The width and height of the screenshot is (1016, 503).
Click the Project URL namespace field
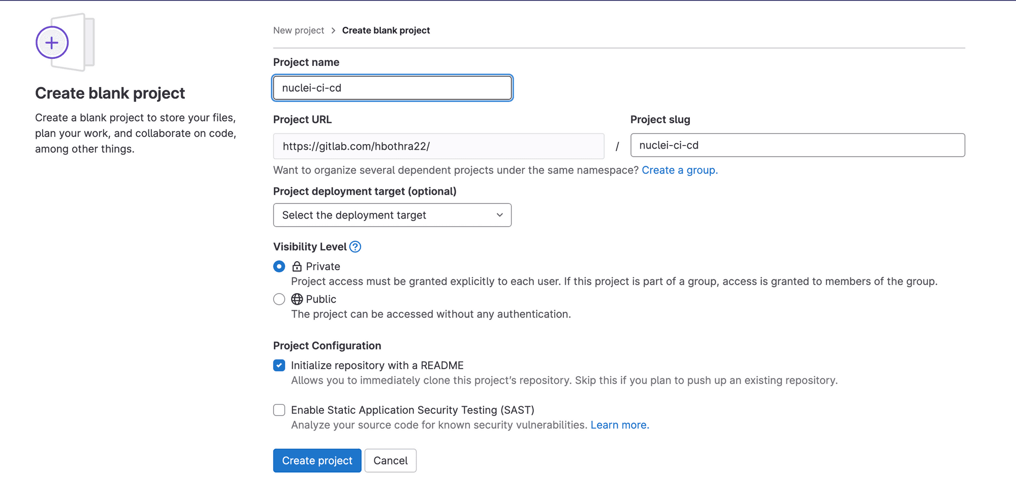[x=438, y=146]
